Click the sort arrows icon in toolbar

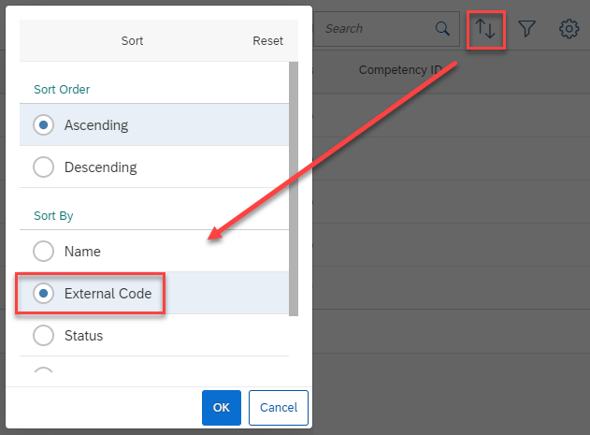pos(485,29)
